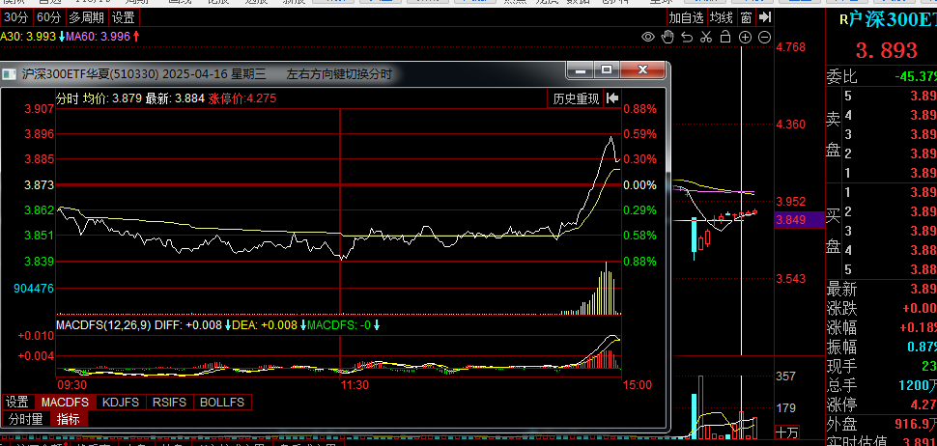Click the 分时里 tab
This screenshot has width=937, height=446.
(x=25, y=419)
